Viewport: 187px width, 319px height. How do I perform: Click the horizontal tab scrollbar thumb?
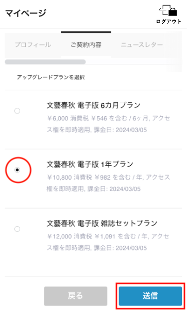[x=45, y=62]
